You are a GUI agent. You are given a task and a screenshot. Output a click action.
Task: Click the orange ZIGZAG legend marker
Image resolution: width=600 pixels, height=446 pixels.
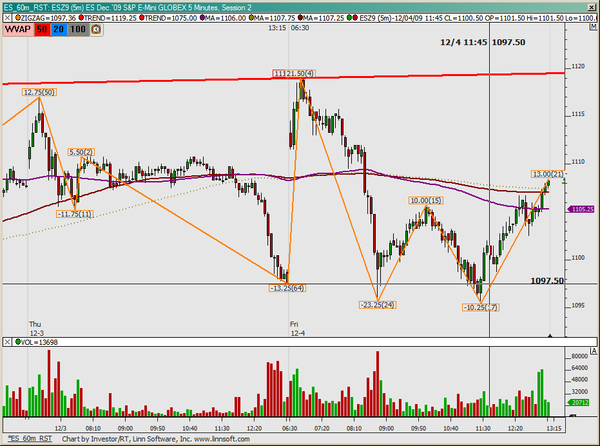[x=17, y=19]
